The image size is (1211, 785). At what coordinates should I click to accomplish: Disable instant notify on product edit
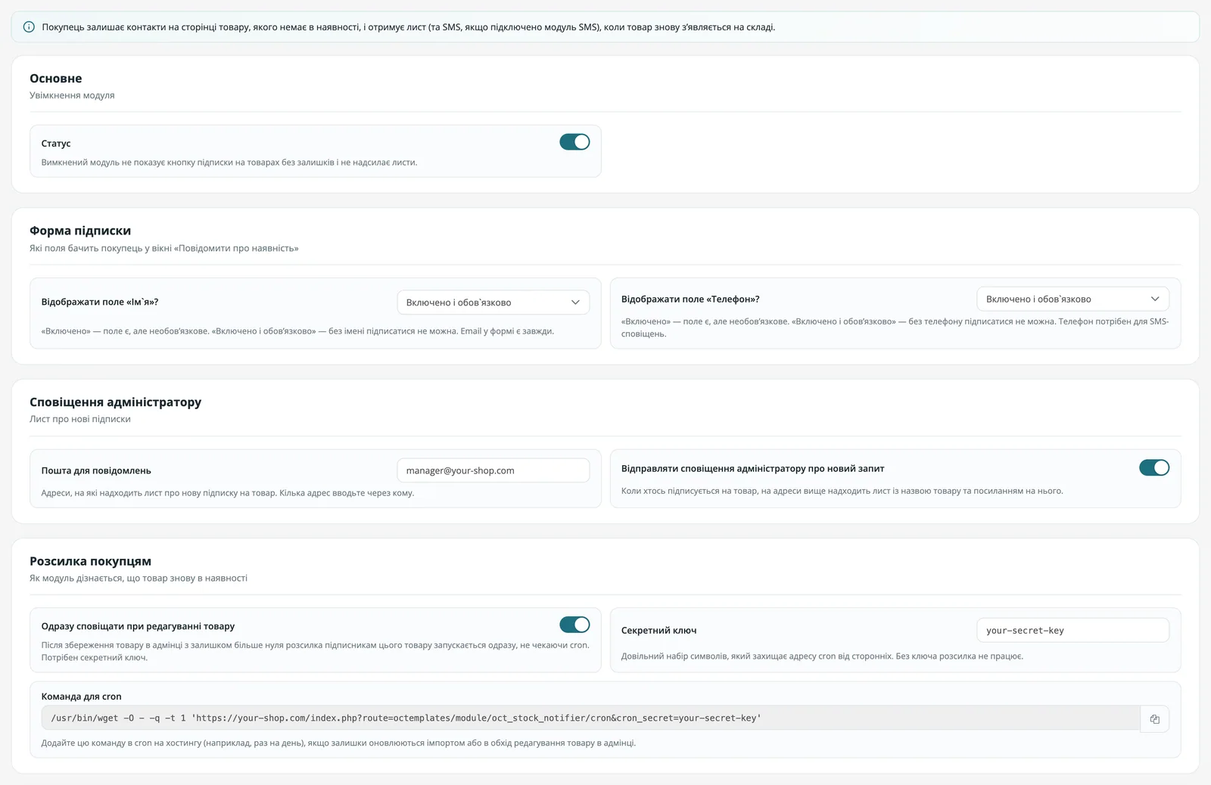tap(574, 625)
